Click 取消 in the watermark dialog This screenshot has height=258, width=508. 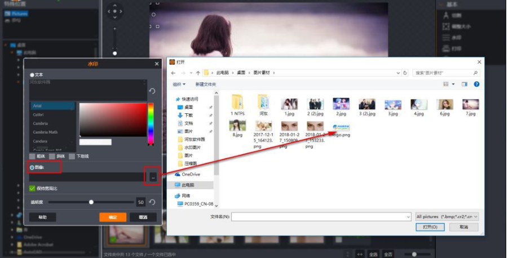[x=143, y=217]
